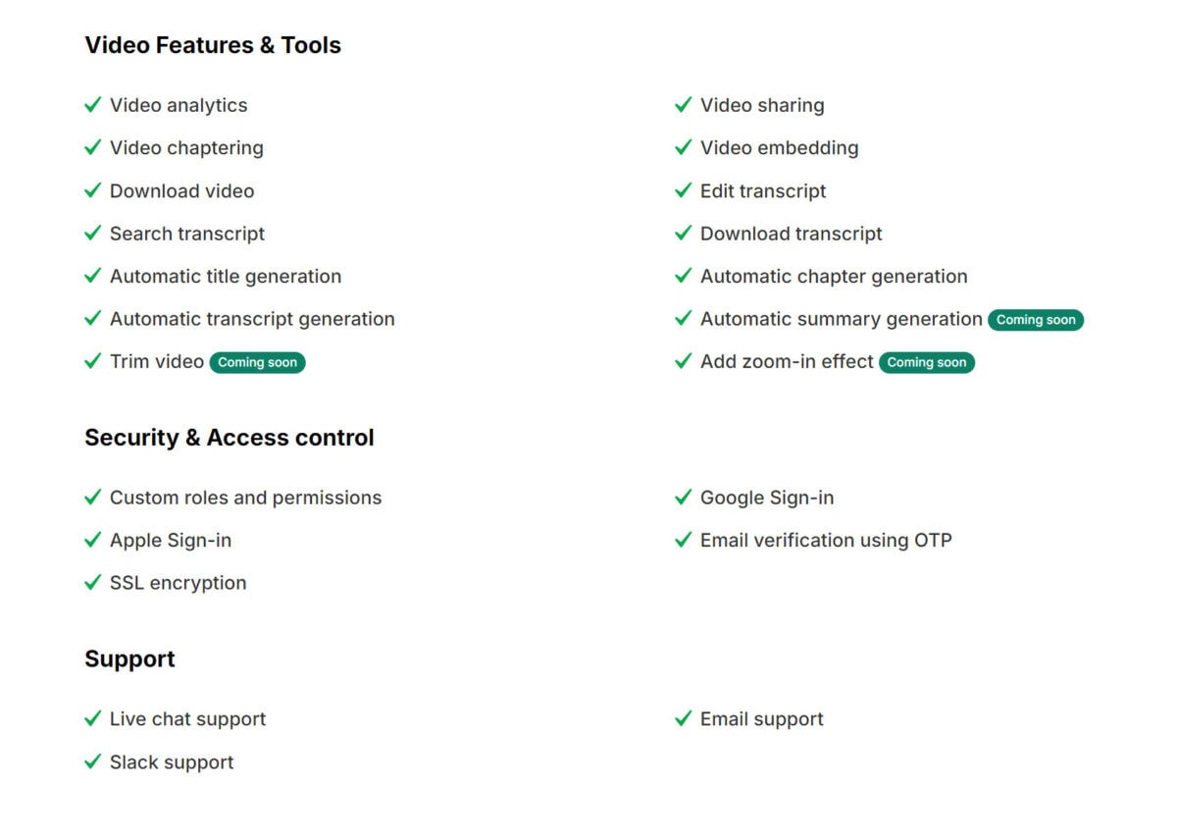
Task: Click the check icon beside Google Sign-in
Action: pos(684,498)
